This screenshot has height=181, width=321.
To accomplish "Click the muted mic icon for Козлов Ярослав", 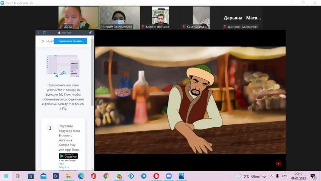I will pos(143,26).
